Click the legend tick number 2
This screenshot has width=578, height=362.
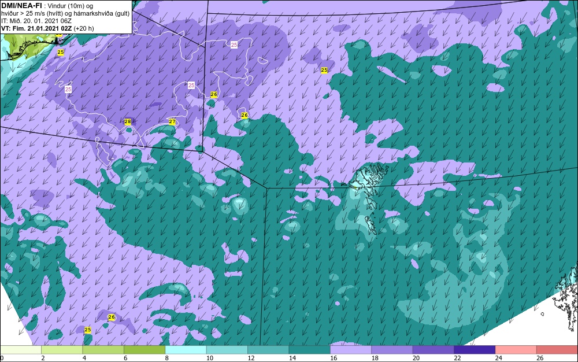coord(43,358)
